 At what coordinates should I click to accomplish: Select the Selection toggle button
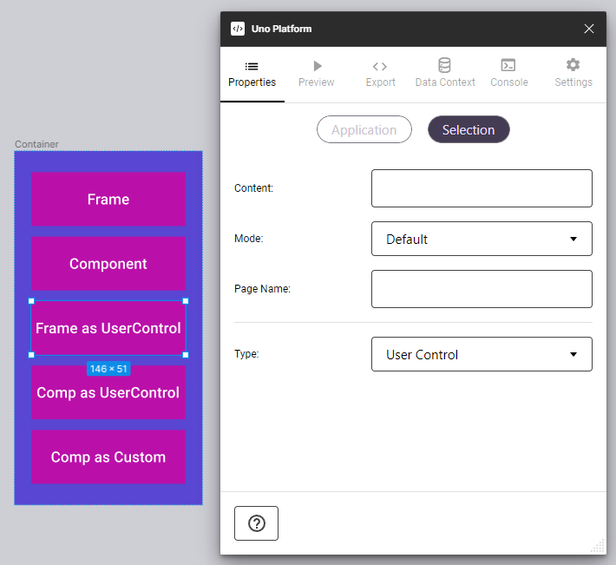click(469, 129)
